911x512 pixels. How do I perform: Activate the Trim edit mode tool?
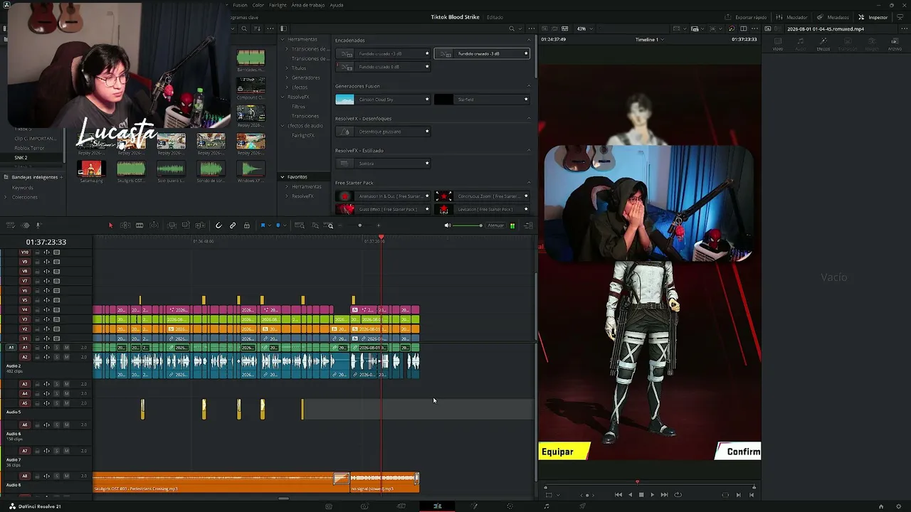pyautogui.click(x=125, y=225)
